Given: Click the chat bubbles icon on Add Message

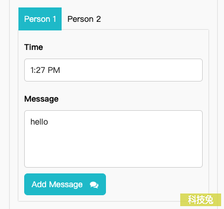Looking at the screenshot, I should click(x=94, y=185).
